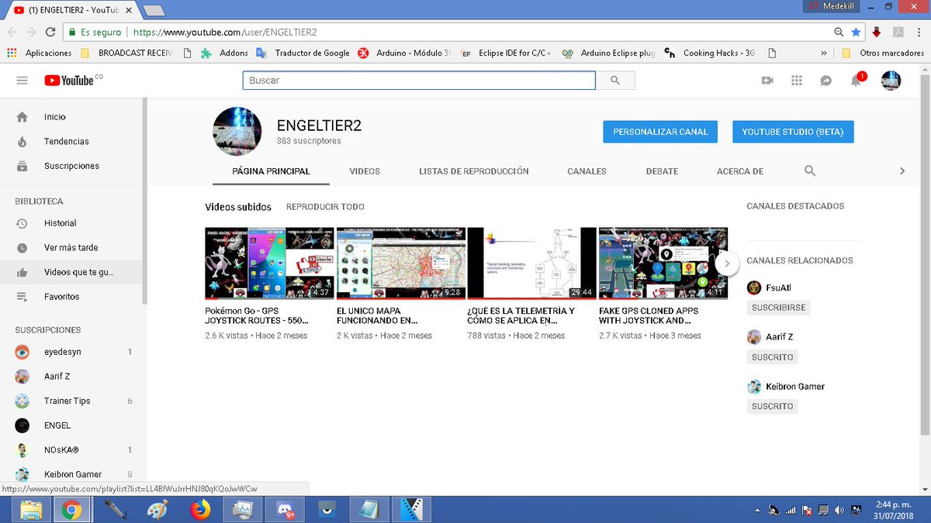Click the ¿QUÉ ES LA TELEMETRÍA video title
Image resolution: width=931 pixels, height=523 pixels.
click(x=521, y=315)
